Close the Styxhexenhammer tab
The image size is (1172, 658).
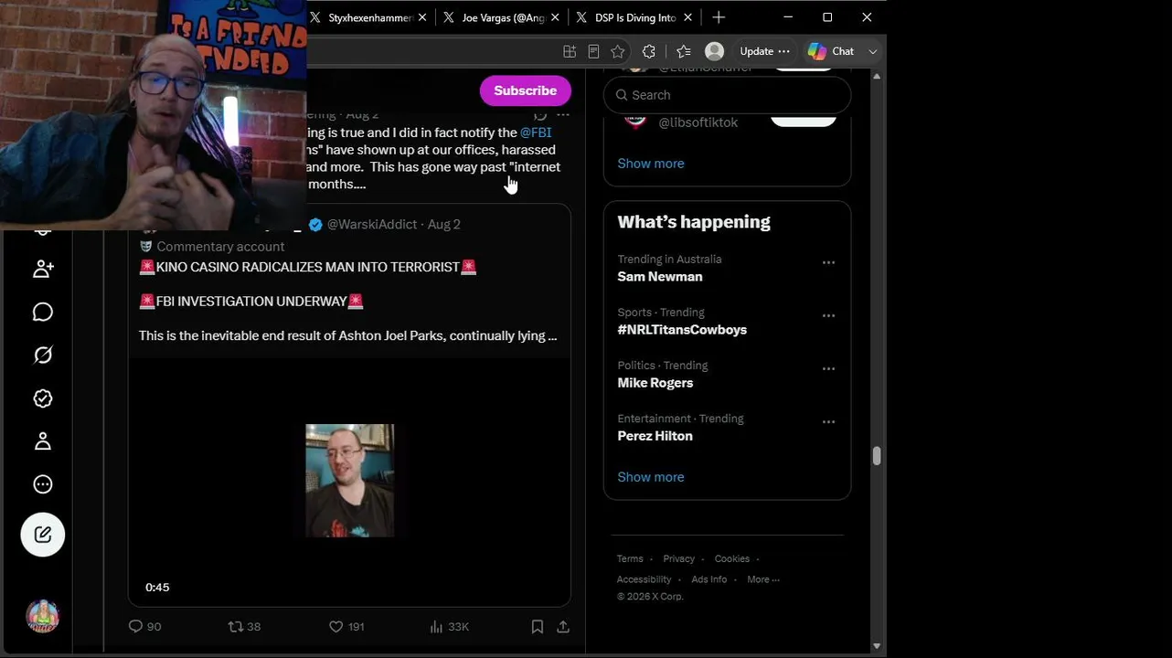pyautogui.click(x=422, y=17)
